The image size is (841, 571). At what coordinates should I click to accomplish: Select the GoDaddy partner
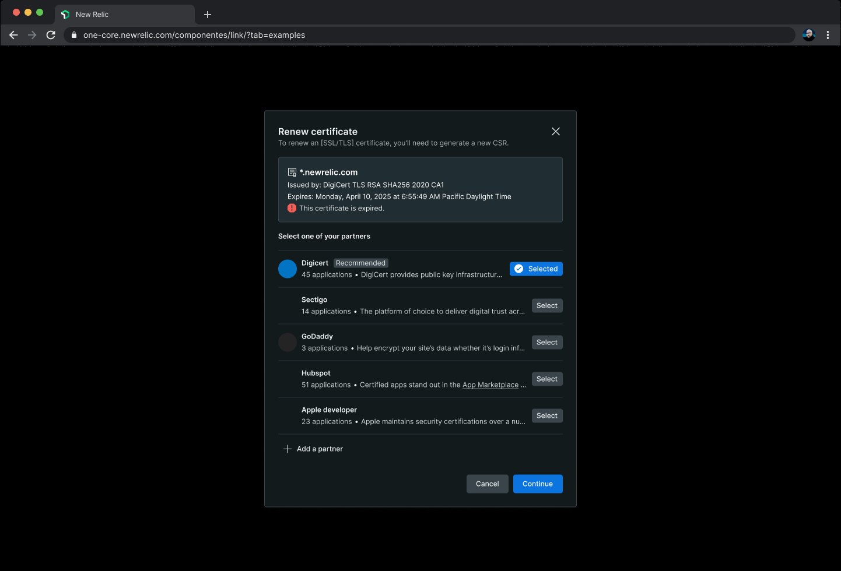point(547,342)
